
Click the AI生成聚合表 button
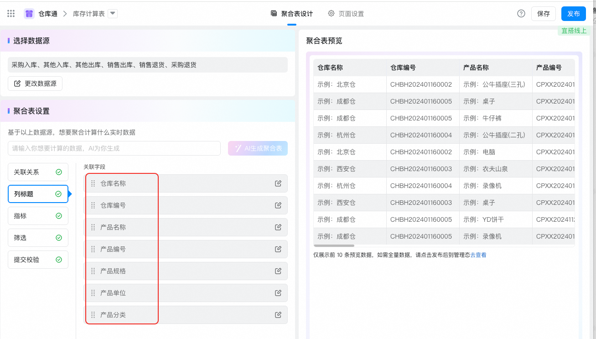[258, 148]
